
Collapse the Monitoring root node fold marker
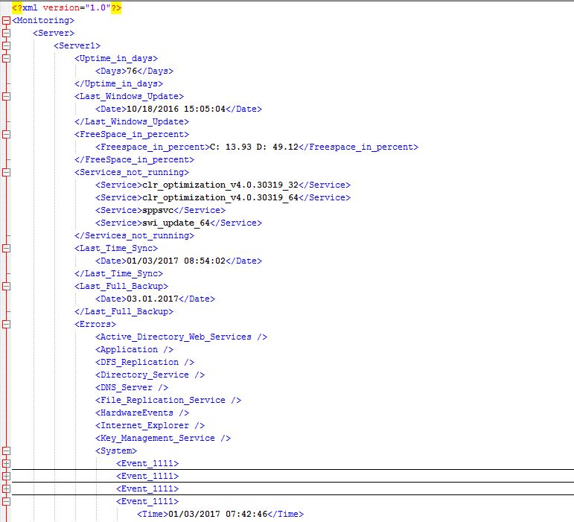6,21
